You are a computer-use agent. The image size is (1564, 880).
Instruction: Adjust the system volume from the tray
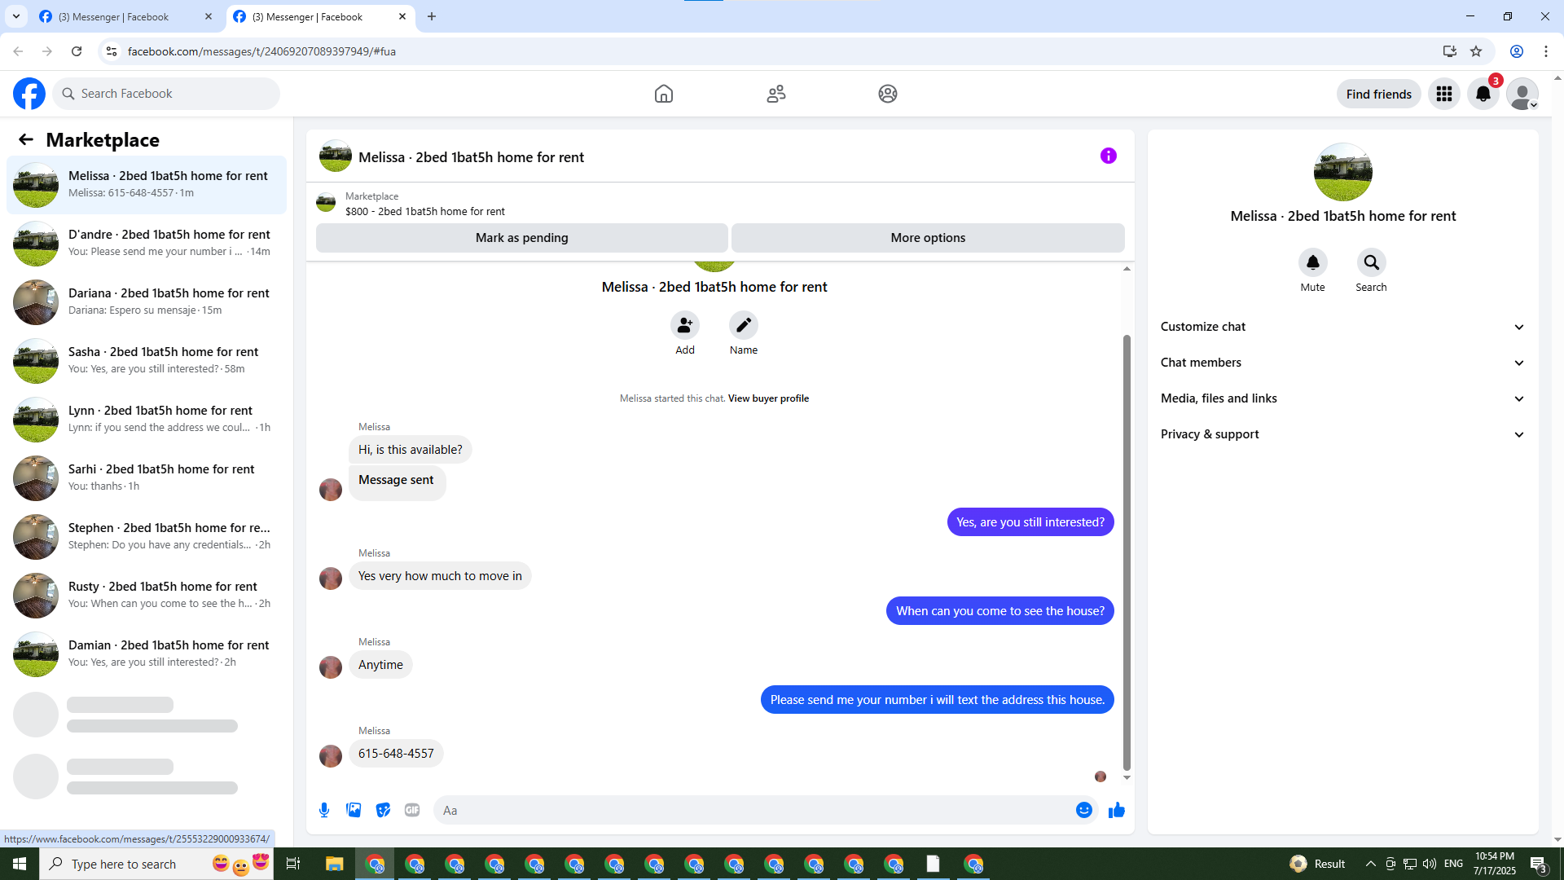coord(1430,864)
